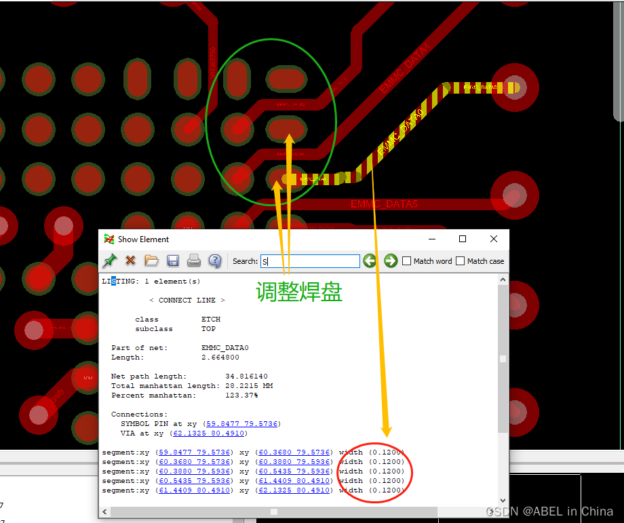Go to next search match green arrow
Screen dimensions: 624x523
[391, 261]
